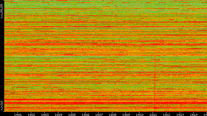Select the short red vertical spike near 14:03

pos(52,108)
